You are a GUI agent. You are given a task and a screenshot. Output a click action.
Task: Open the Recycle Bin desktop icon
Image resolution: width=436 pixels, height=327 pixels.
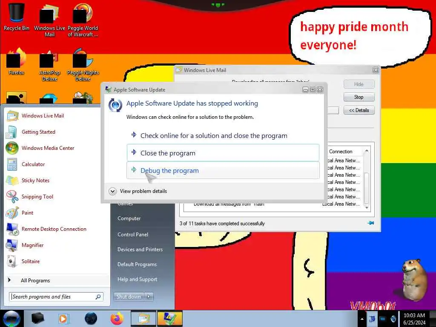pos(17,17)
